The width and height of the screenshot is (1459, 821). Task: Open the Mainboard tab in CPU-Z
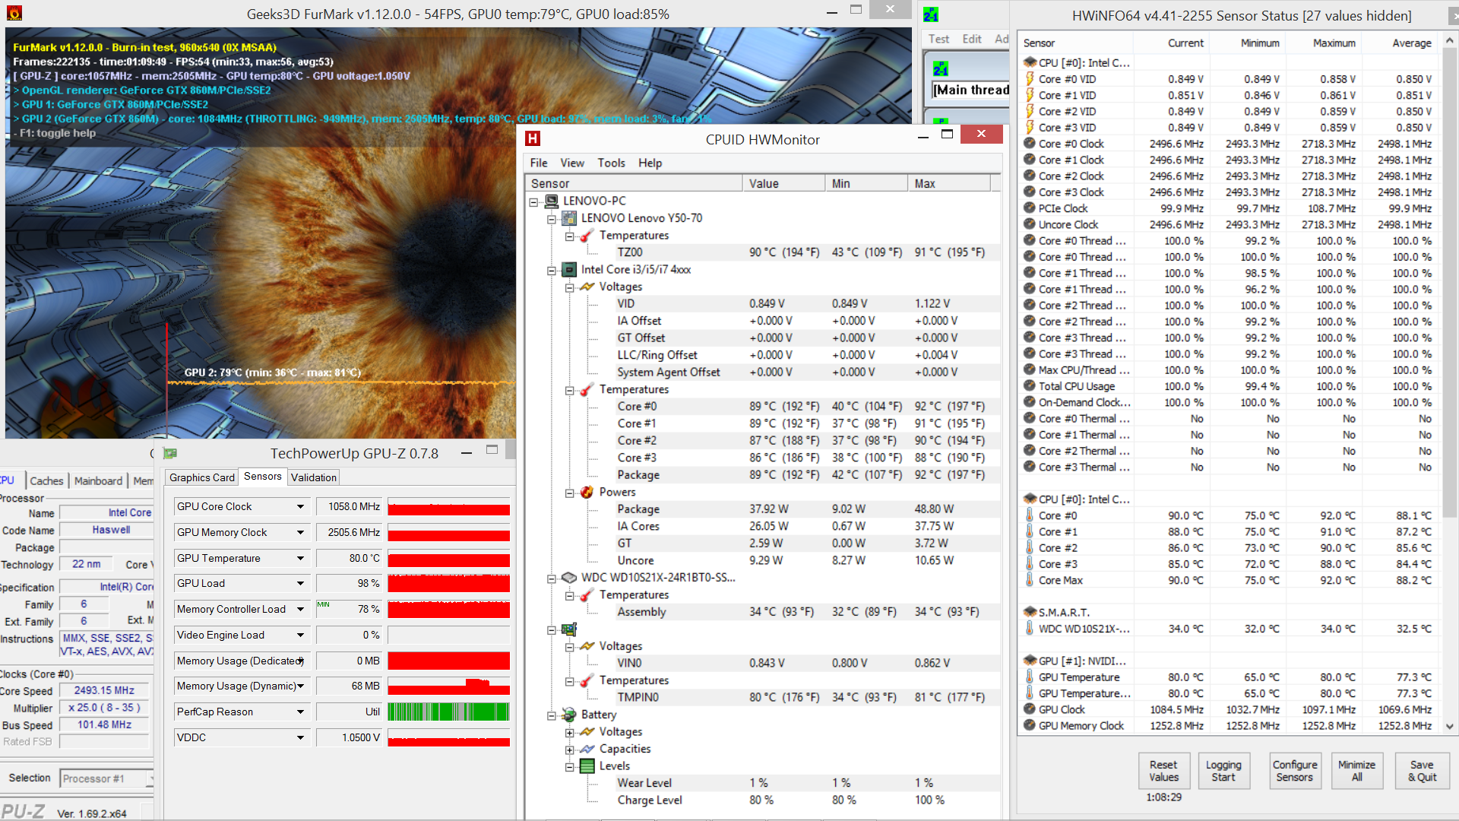98,481
